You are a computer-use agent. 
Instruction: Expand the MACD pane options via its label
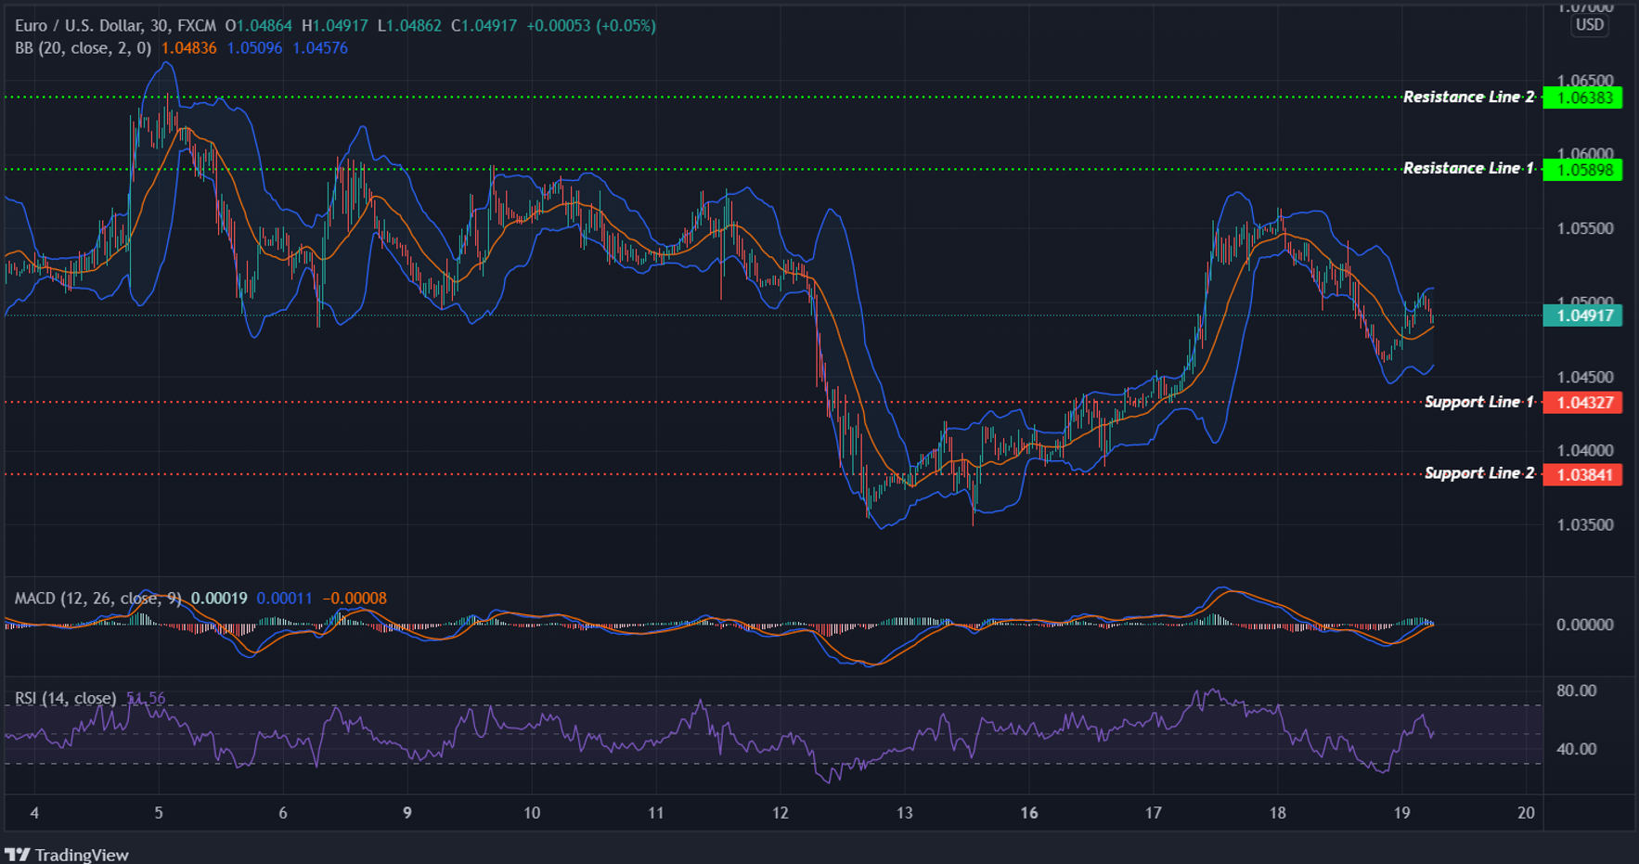click(x=97, y=599)
